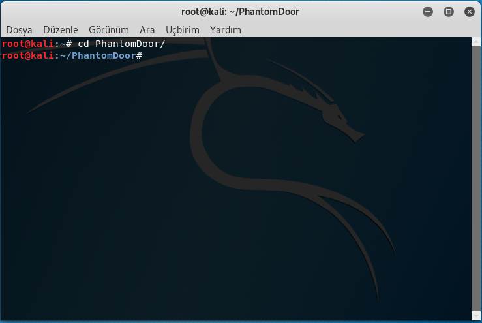Minimize the terminal window

click(428, 12)
